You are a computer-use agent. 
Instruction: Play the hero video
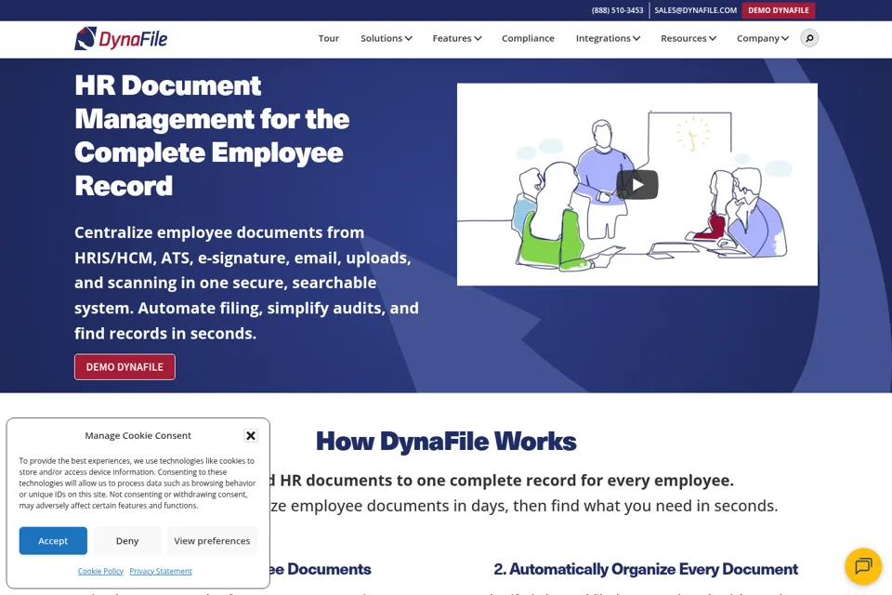[637, 184]
